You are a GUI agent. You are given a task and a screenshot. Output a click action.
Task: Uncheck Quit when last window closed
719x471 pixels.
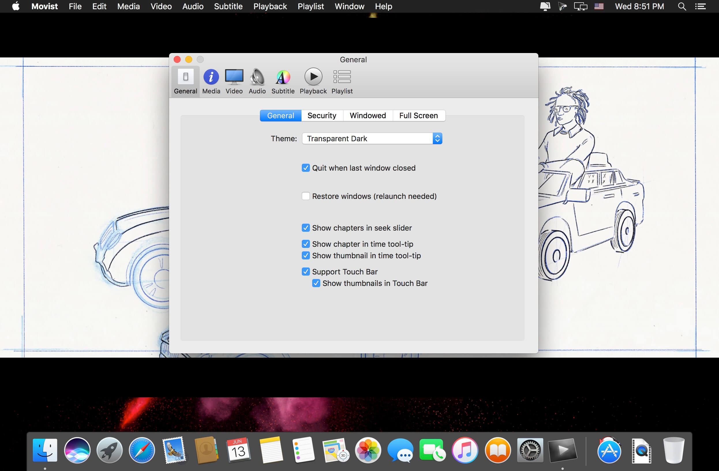point(306,168)
